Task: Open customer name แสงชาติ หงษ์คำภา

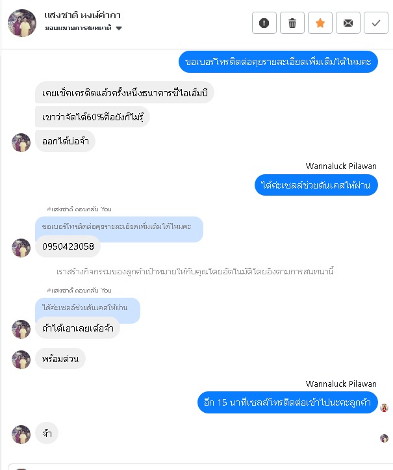Action: (82, 15)
